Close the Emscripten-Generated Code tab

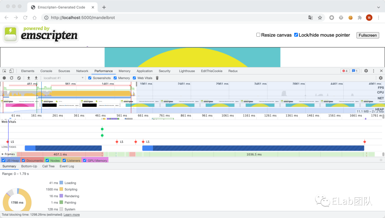click(93, 7)
